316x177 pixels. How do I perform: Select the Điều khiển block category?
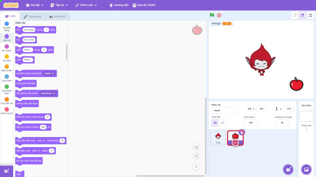pyautogui.click(x=7, y=68)
